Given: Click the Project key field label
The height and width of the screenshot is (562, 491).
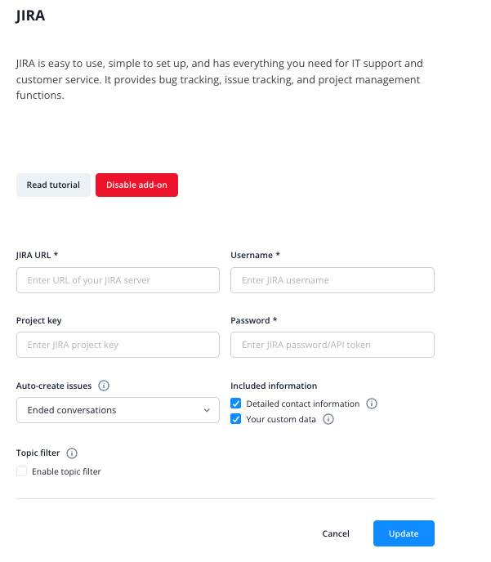Looking at the screenshot, I should (x=38, y=320).
